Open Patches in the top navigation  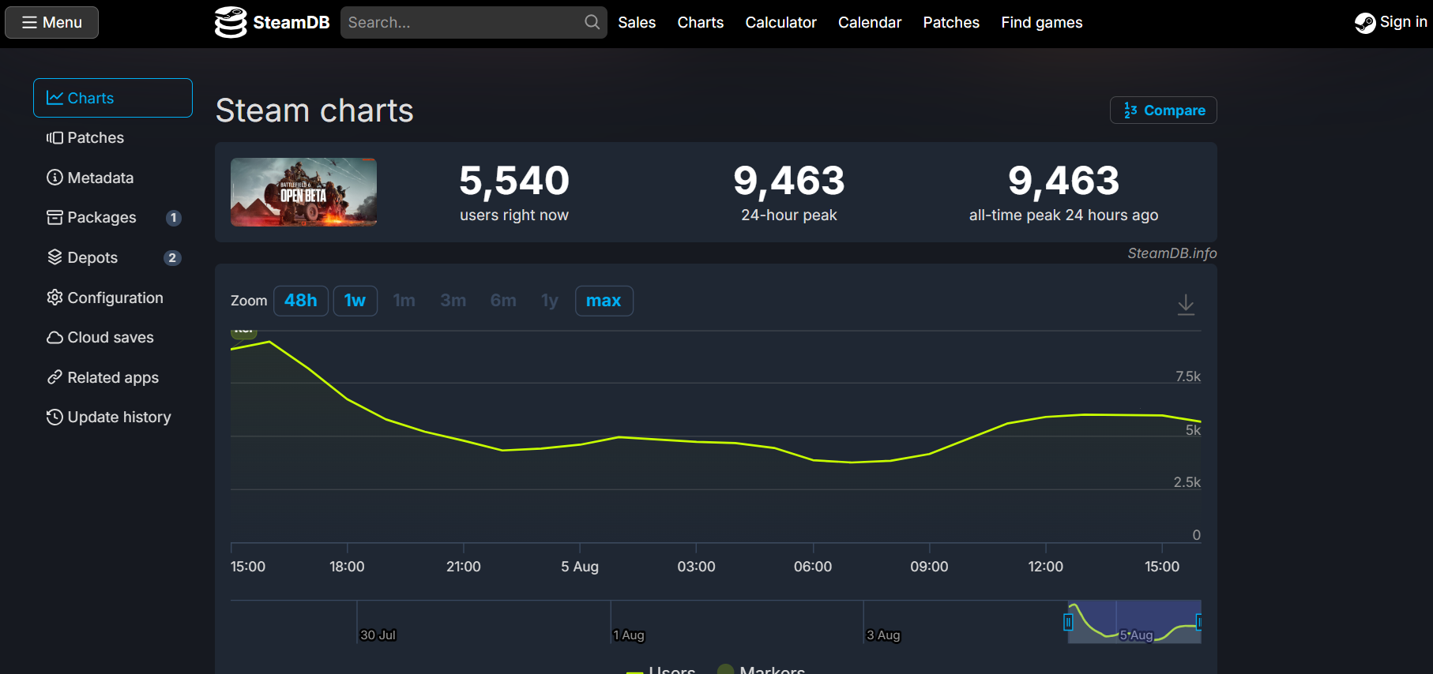(x=951, y=22)
